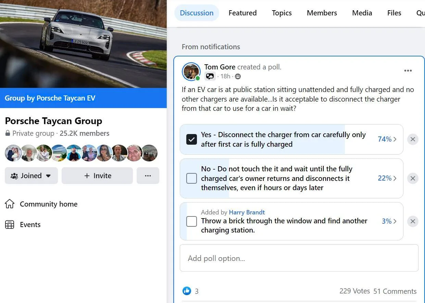
Task: View voters for the 22% option
Action: click(x=387, y=178)
